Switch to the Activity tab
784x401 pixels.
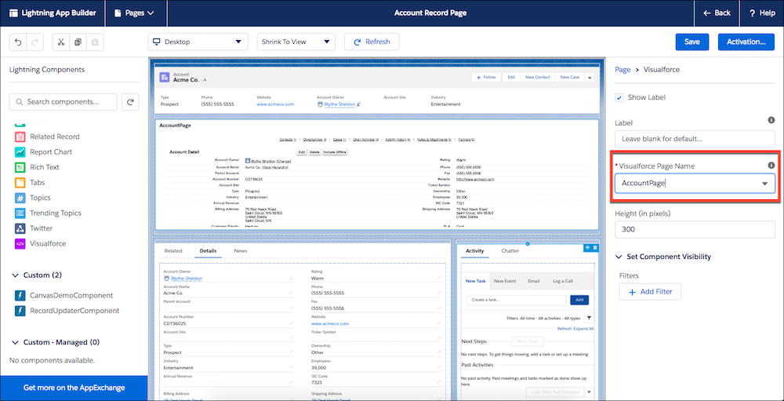474,251
